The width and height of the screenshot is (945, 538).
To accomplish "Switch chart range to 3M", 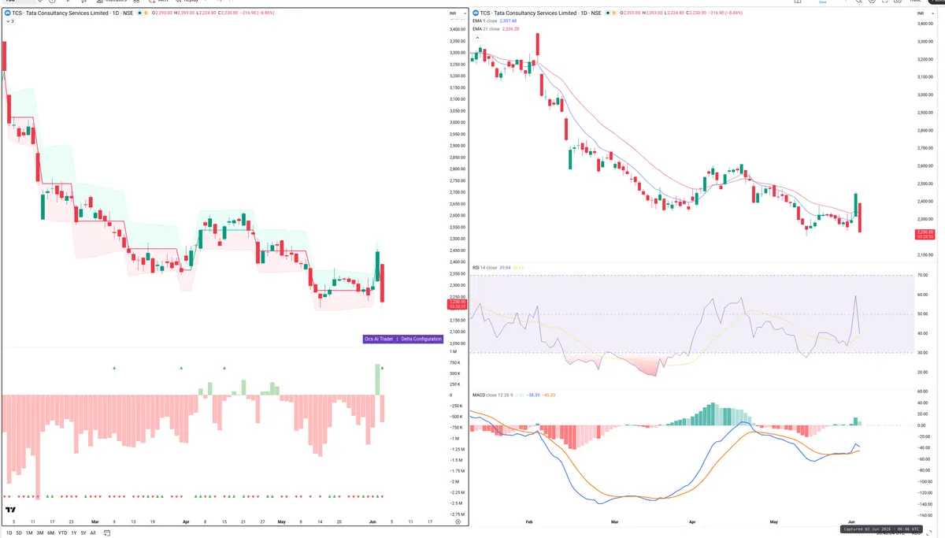I will [40, 533].
